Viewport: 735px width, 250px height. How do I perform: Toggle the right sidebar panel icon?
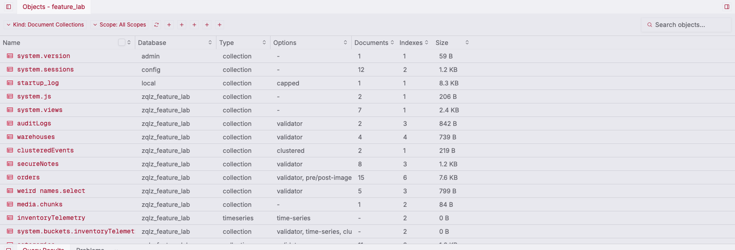[727, 7]
